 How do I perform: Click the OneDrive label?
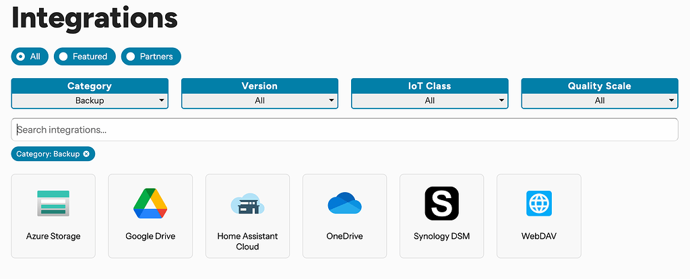(x=344, y=237)
